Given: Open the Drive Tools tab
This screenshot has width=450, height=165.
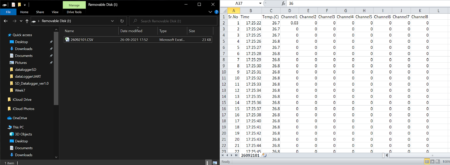Looking at the screenshot, I should click(x=74, y=12).
